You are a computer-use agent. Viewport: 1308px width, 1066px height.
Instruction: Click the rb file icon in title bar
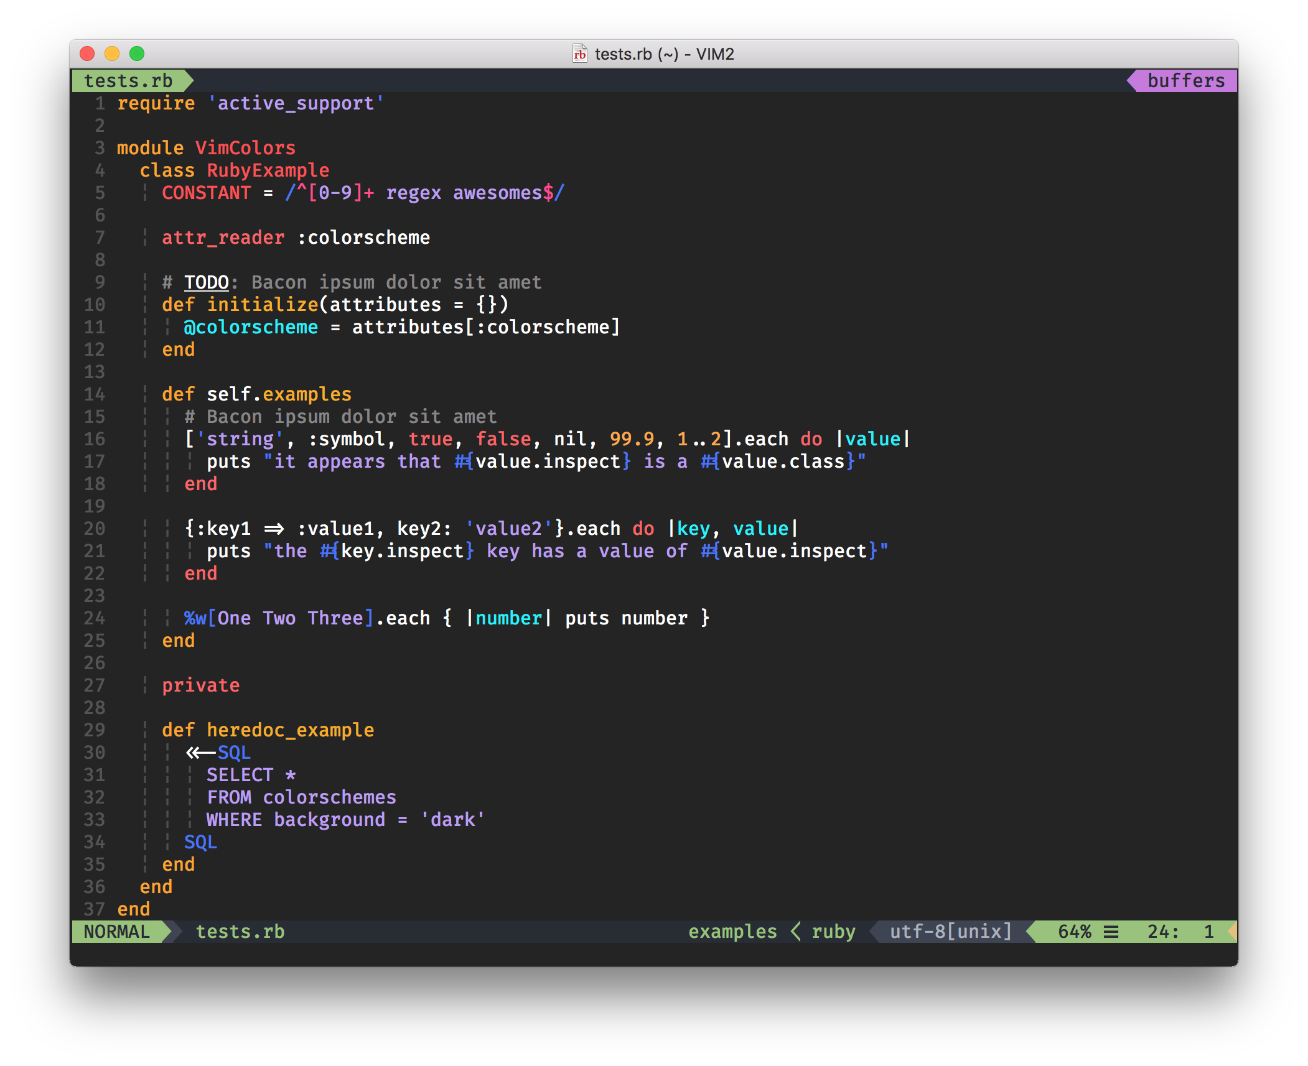pos(579,54)
